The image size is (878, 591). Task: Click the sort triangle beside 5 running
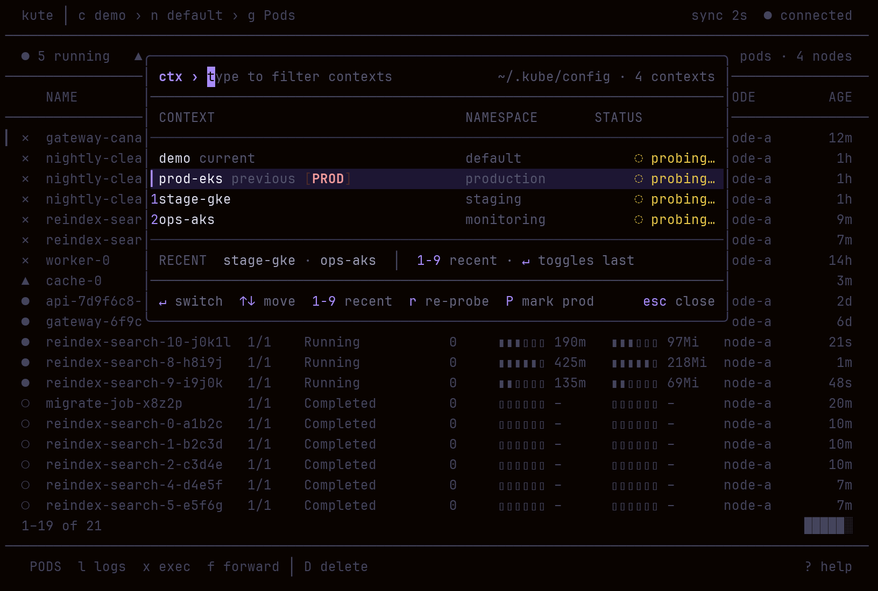point(138,56)
